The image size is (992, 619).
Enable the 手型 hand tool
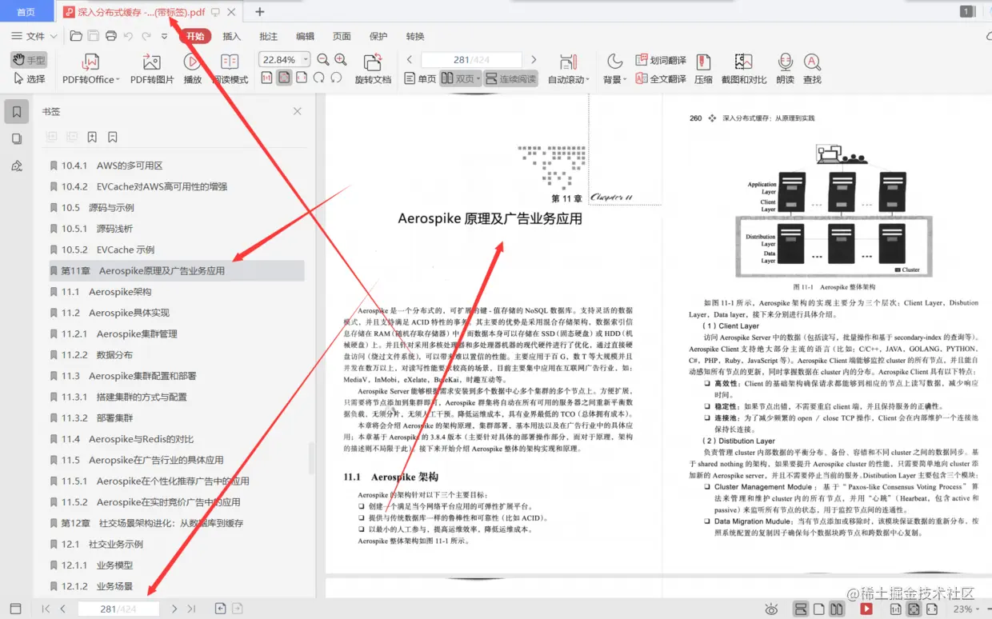(29, 60)
